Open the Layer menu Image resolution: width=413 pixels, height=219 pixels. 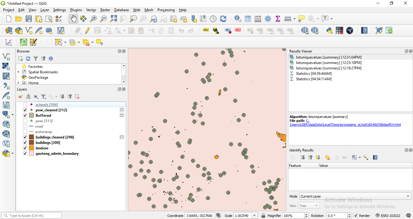pyautogui.click(x=45, y=10)
